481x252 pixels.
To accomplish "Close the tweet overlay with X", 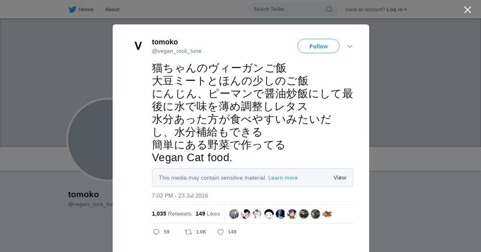I will pyautogui.click(x=467, y=10).
